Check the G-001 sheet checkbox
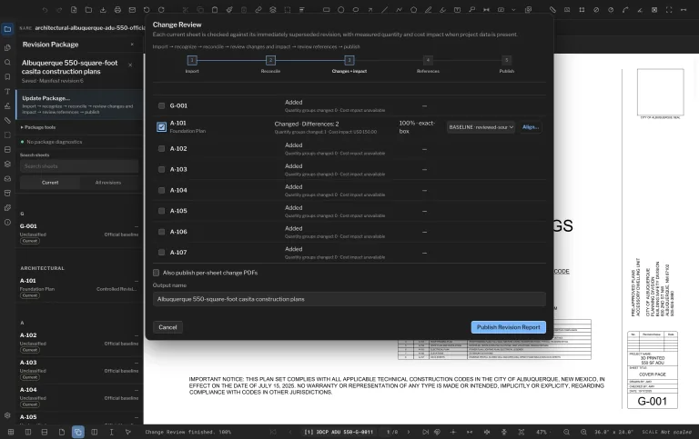This screenshot has height=439, width=699. click(161, 106)
